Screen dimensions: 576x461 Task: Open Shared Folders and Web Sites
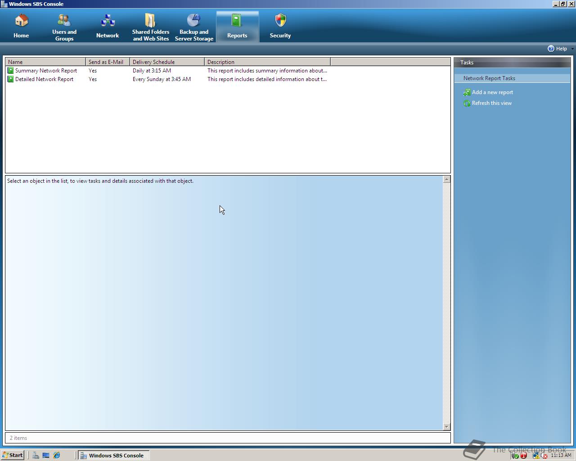tap(151, 27)
